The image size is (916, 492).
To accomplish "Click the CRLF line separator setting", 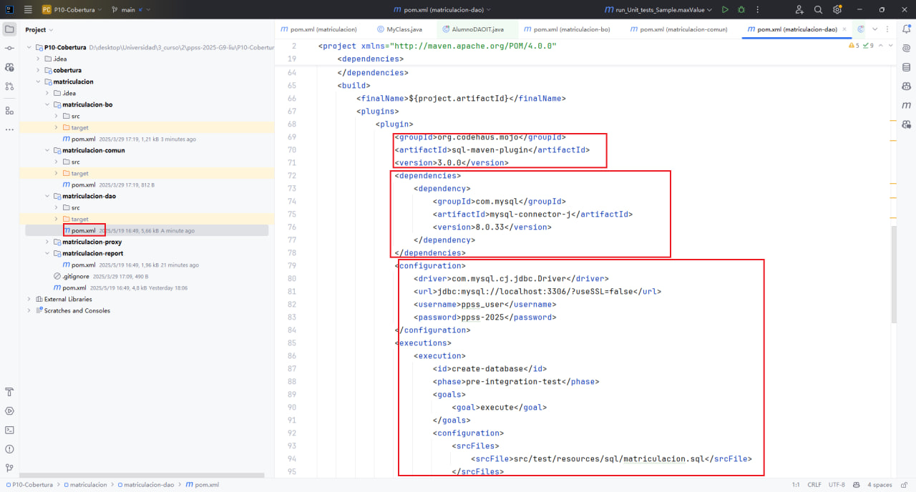I will [x=814, y=484].
